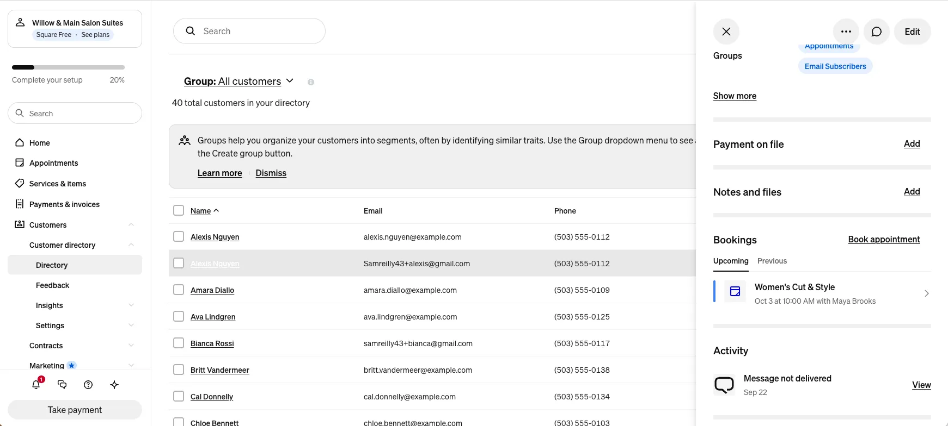Click the Customers contact card icon
This screenshot has height=426, width=948.
coord(20,224)
